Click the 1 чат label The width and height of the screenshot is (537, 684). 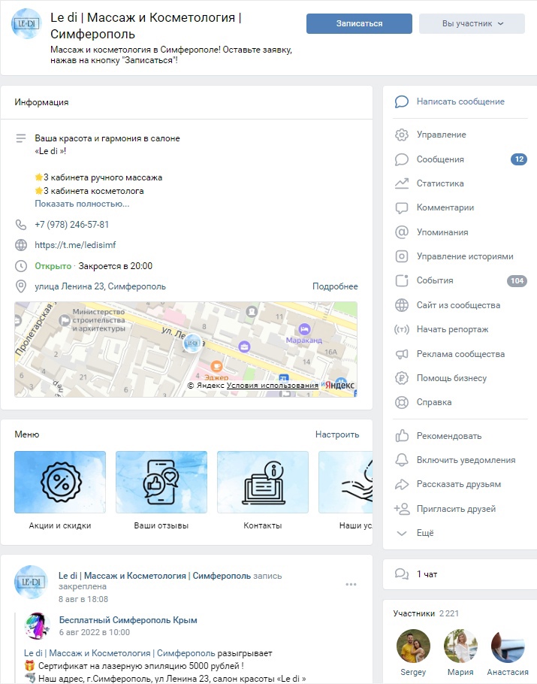427,574
